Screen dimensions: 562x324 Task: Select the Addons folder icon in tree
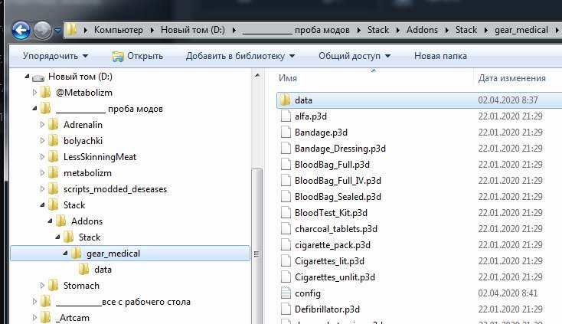(x=60, y=221)
